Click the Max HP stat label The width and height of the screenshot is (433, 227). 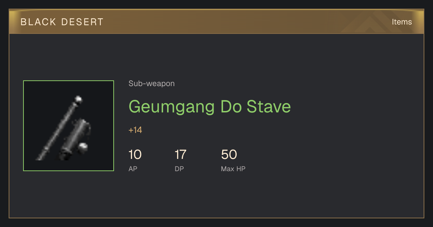[233, 169]
